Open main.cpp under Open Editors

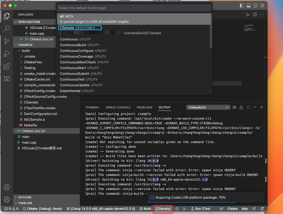tap(37, 33)
